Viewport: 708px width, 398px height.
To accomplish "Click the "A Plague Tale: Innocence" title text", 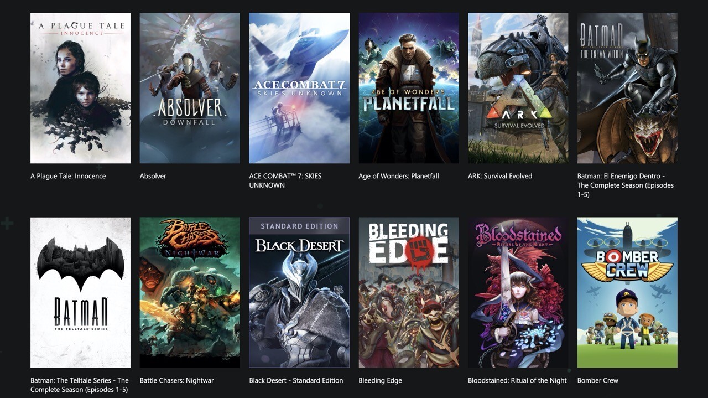I will click(68, 176).
